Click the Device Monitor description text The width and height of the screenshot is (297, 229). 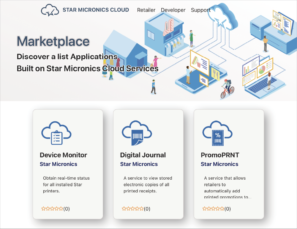[66, 184]
